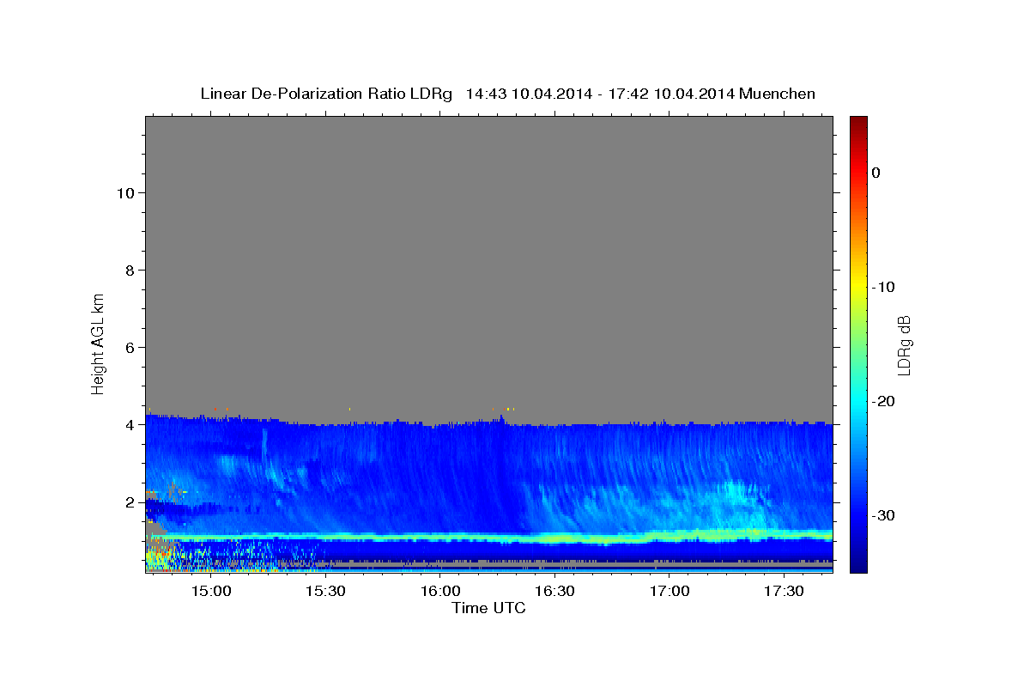The height and width of the screenshot is (687, 1030).
Task: Click the 16:00 time tick label
Action: pos(440,591)
